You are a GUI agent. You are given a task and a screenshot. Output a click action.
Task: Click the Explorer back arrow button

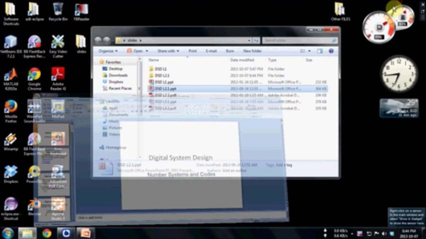click(98, 40)
